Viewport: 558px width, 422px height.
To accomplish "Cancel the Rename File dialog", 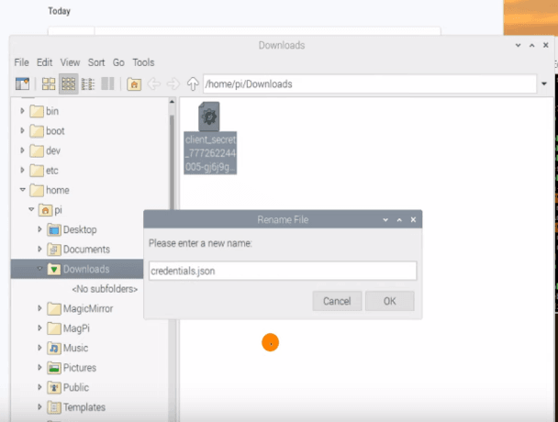I will [x=336, y=301].
